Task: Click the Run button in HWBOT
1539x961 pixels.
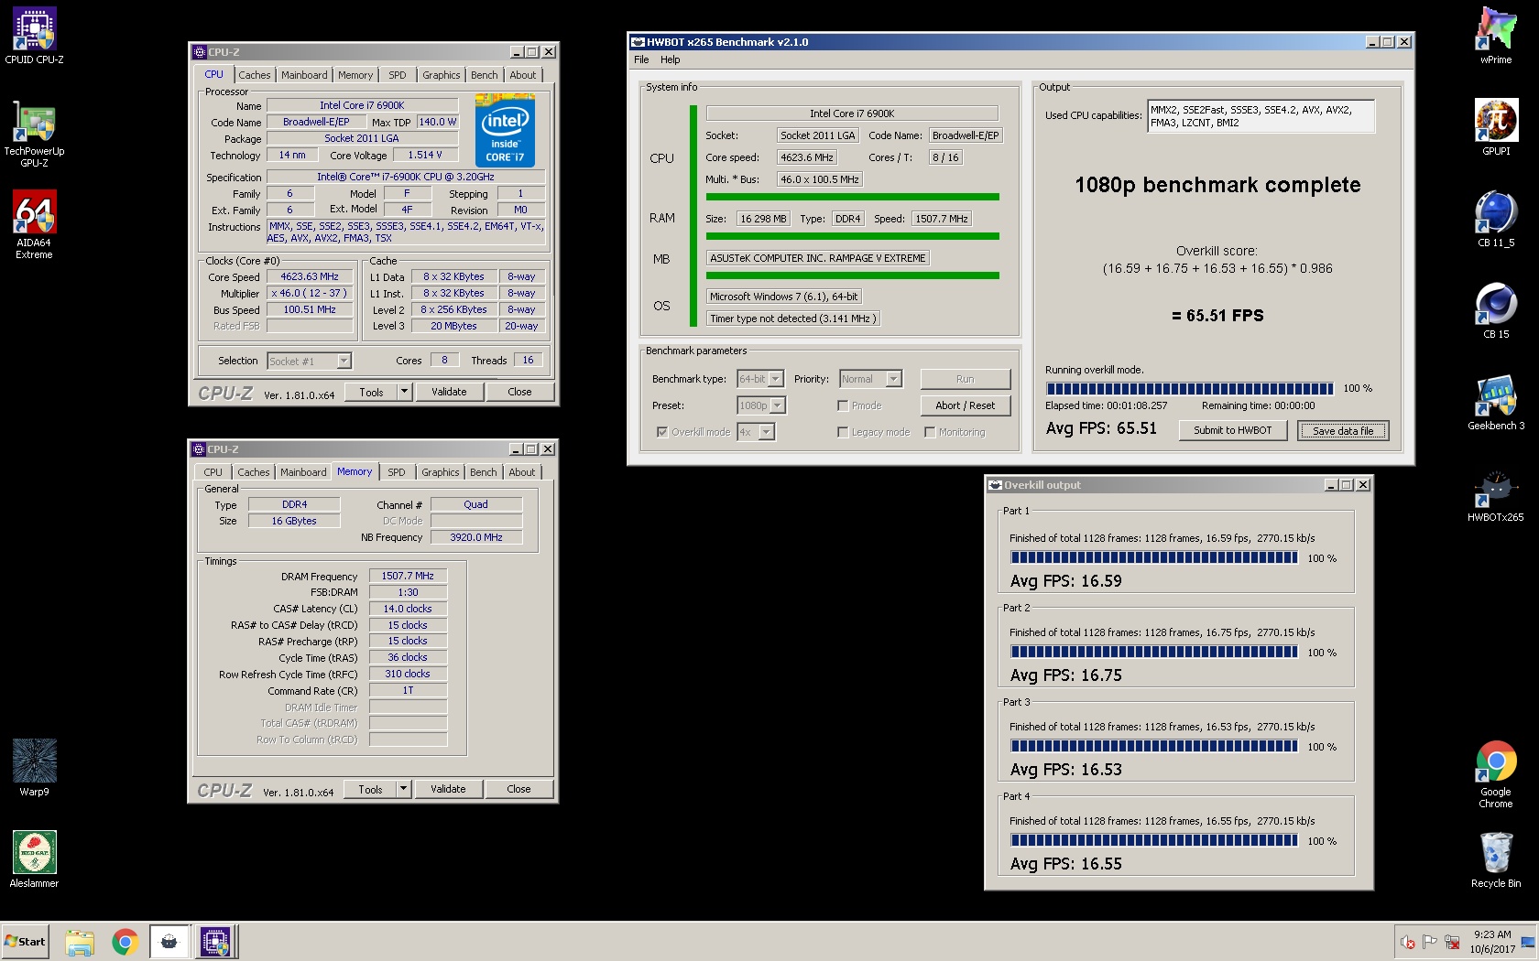Action: [965, 379]
